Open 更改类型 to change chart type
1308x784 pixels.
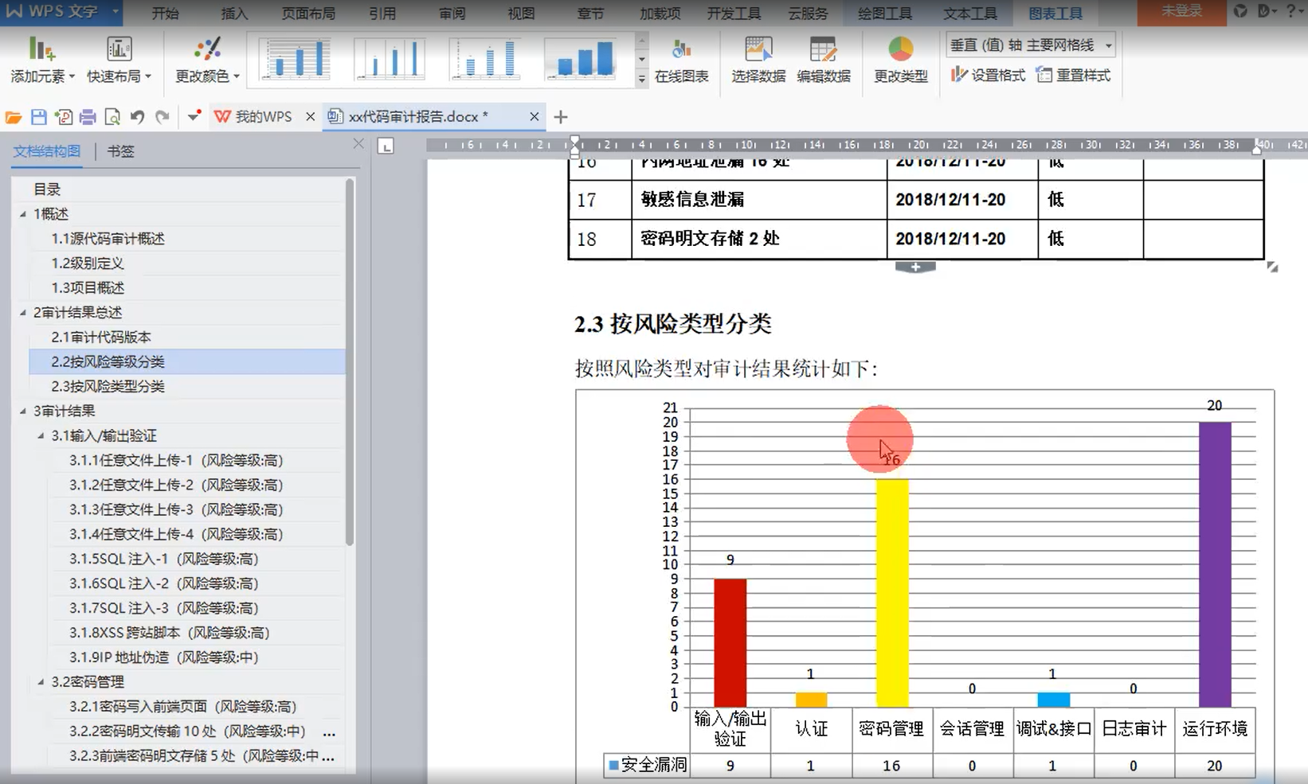[899, 60]
